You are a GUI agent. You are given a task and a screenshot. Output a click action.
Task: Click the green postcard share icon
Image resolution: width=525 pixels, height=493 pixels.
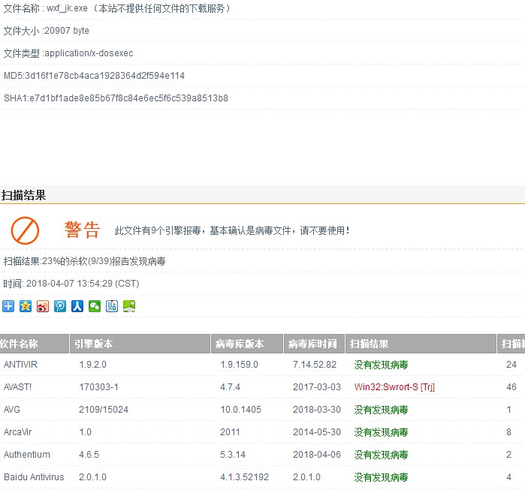(129, 306)
